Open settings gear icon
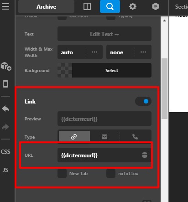The width and height of the screenshot is (188, 202). pos(133,6)
